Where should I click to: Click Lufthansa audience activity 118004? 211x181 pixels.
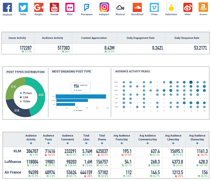pos(32,162)
